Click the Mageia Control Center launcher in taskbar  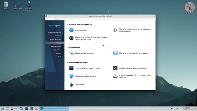(x=31, y=109)
